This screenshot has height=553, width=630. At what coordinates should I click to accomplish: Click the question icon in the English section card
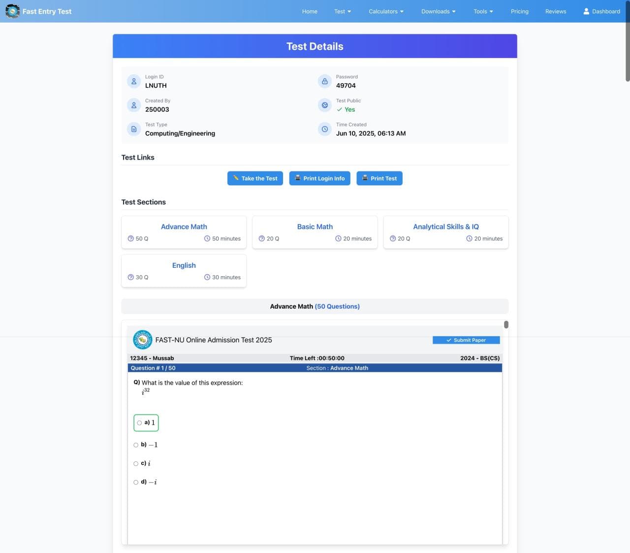click(130, 277)
